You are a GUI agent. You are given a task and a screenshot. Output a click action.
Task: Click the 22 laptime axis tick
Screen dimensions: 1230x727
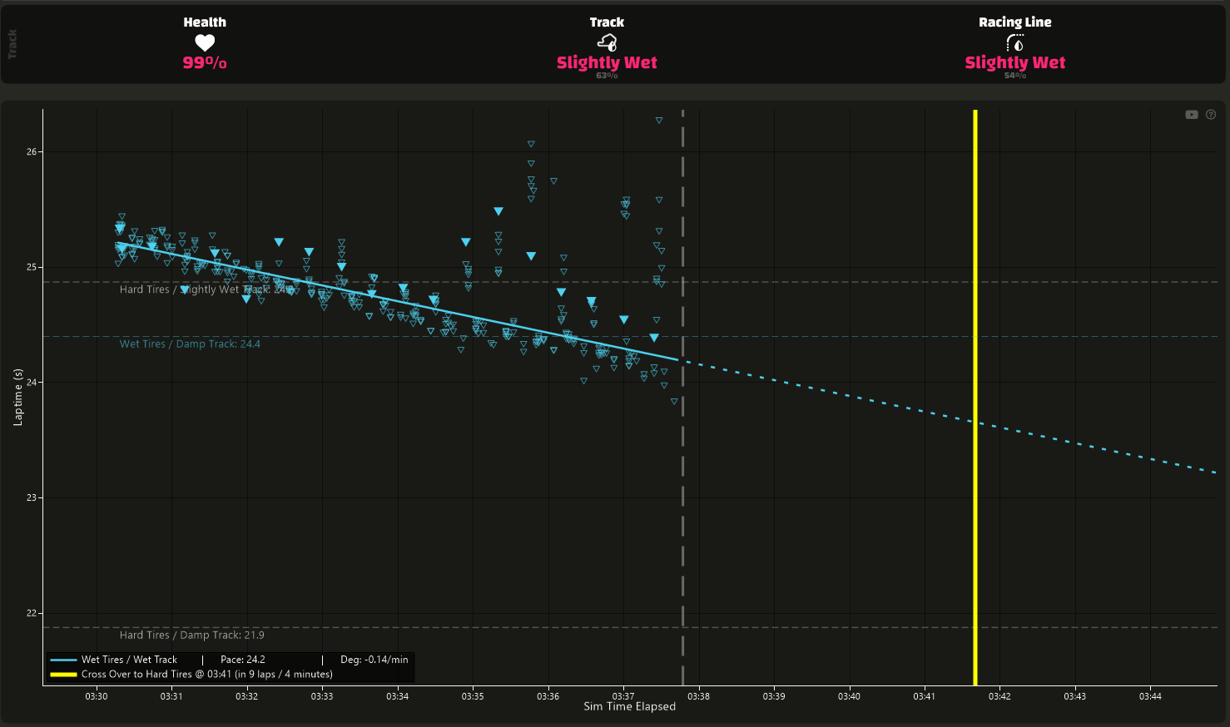pos(32,613)
